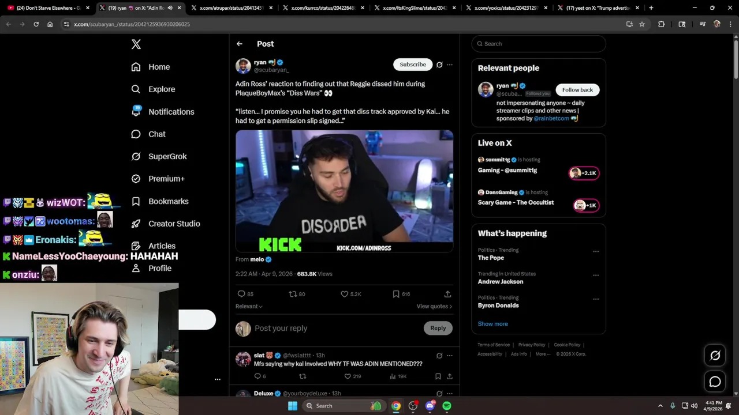Click the View quotes link
The width and height of the screenshot is (739, 415).
[434, 306]
